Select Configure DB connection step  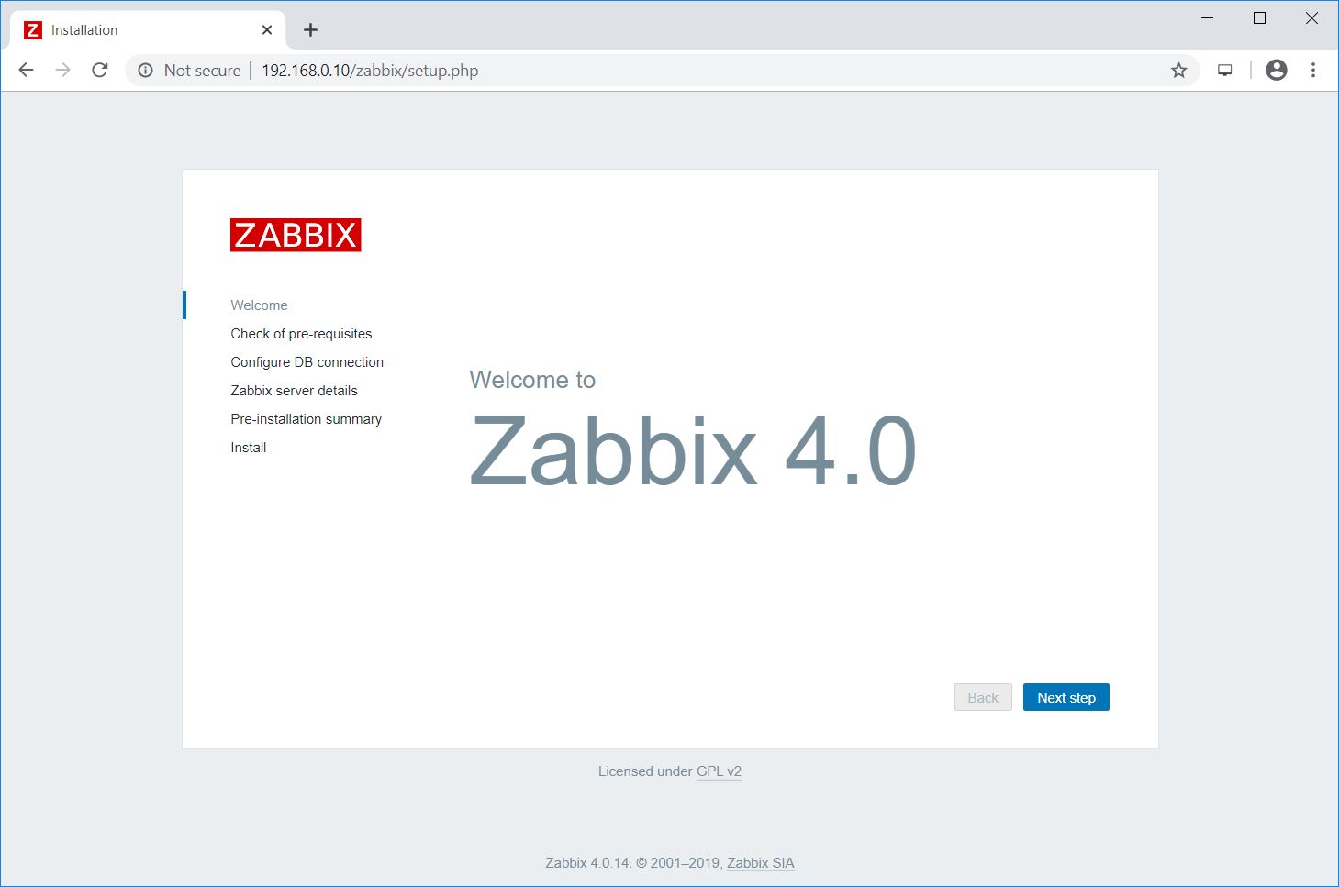(x=307, y=362)
